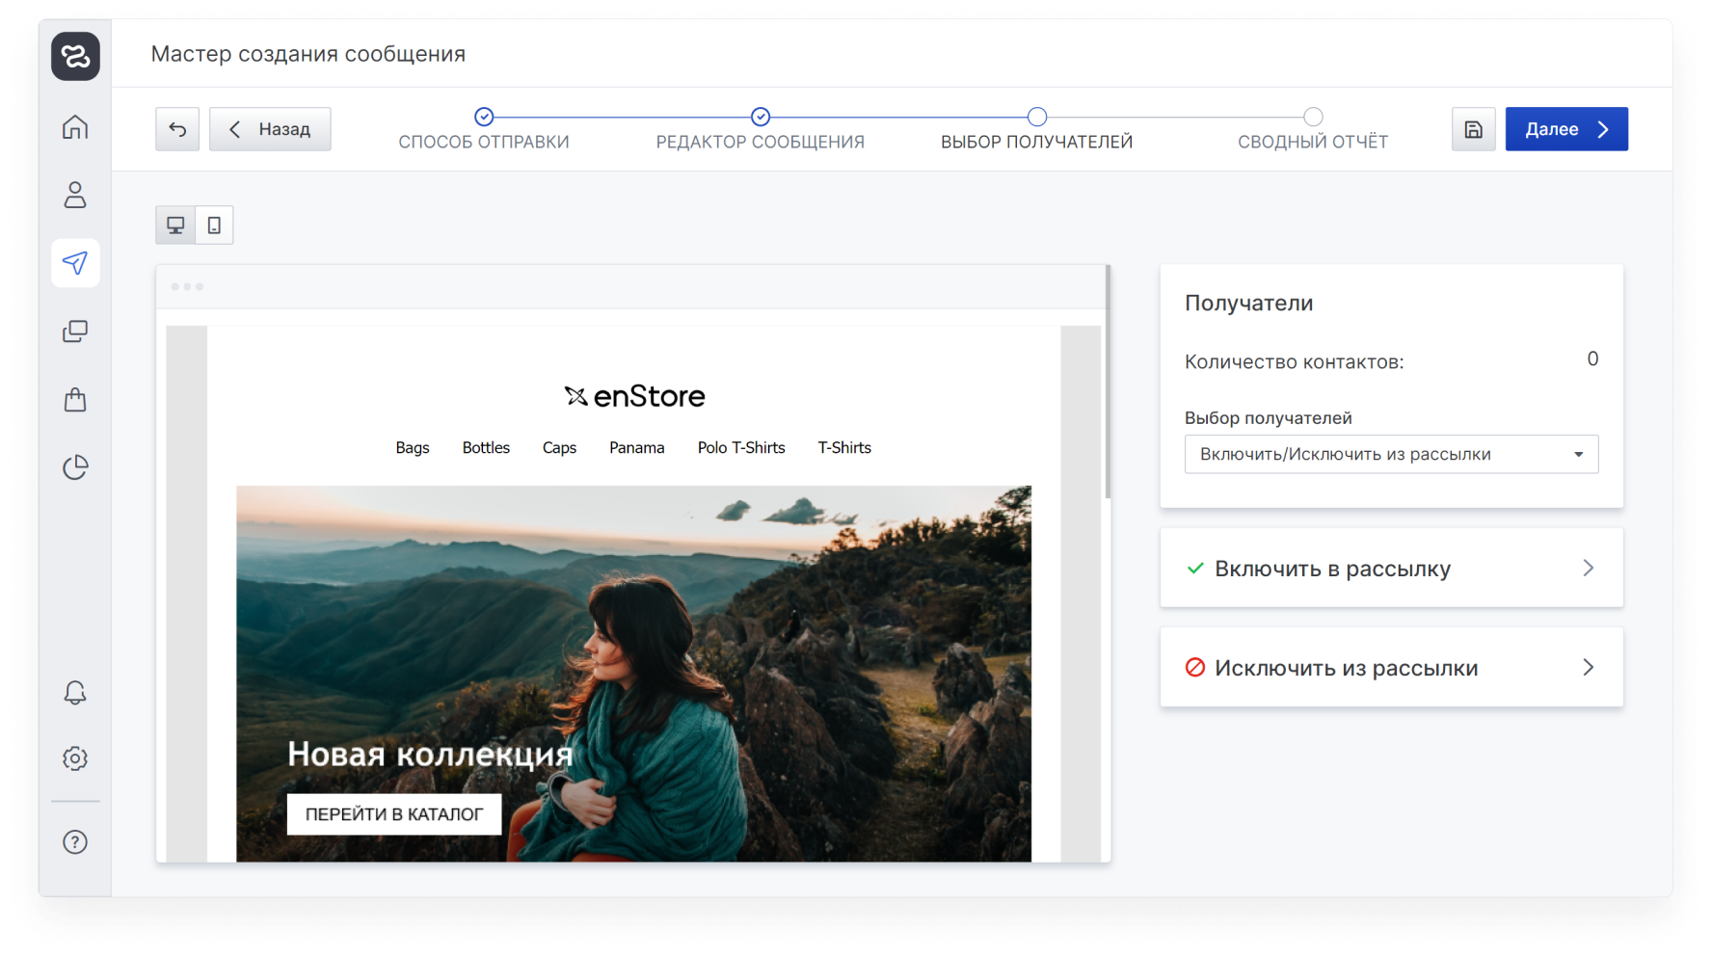
Task: Open the shopping bag sidebar icon
Action: coord(75,400)
